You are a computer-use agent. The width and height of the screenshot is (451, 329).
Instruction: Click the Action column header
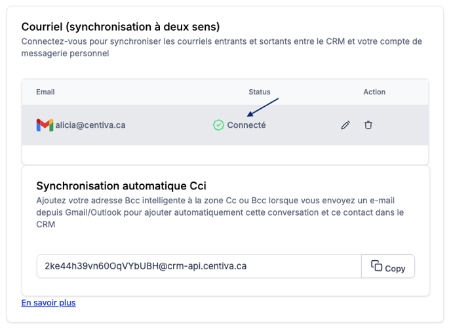374,92
